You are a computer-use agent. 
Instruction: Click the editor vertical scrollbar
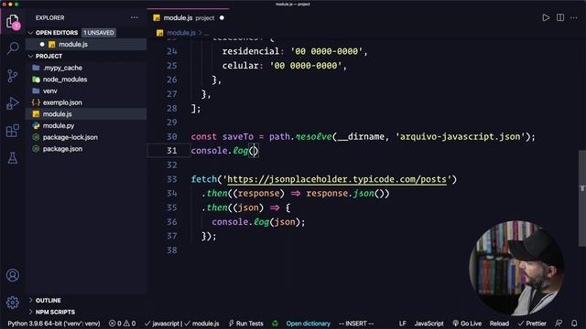click(x=582, y=198)
